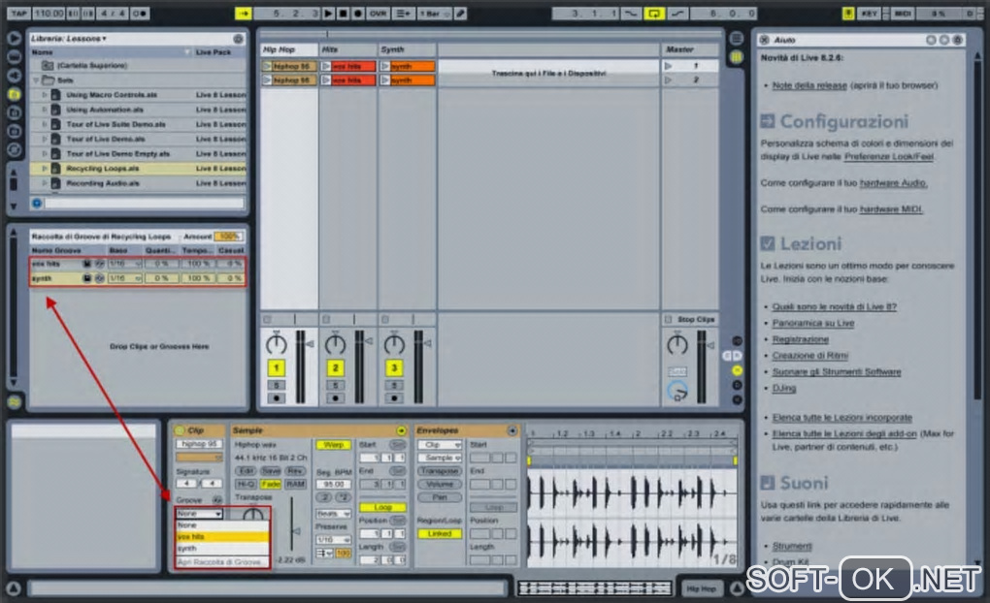Image resolution: width=990 pixels, height=603 pixels.
Task: Open the Libreria: Lessons dropdown
Action: pos(69,39)
